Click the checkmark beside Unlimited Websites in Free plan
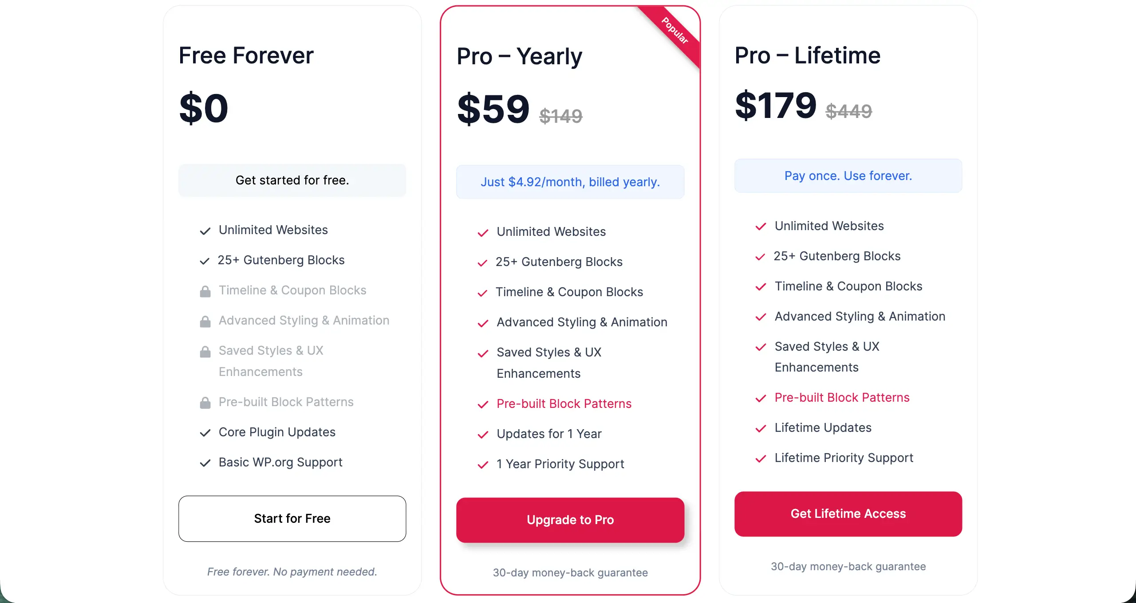Viewport: 1136px width, 603px height. coord(205,231)
